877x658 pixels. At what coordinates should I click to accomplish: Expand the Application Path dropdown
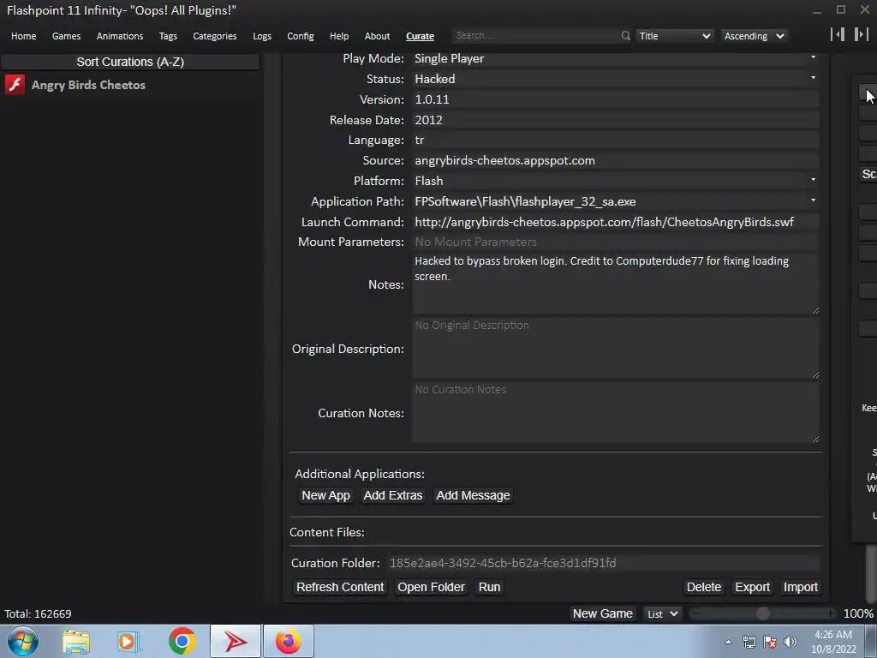click(x=813, y=200)
